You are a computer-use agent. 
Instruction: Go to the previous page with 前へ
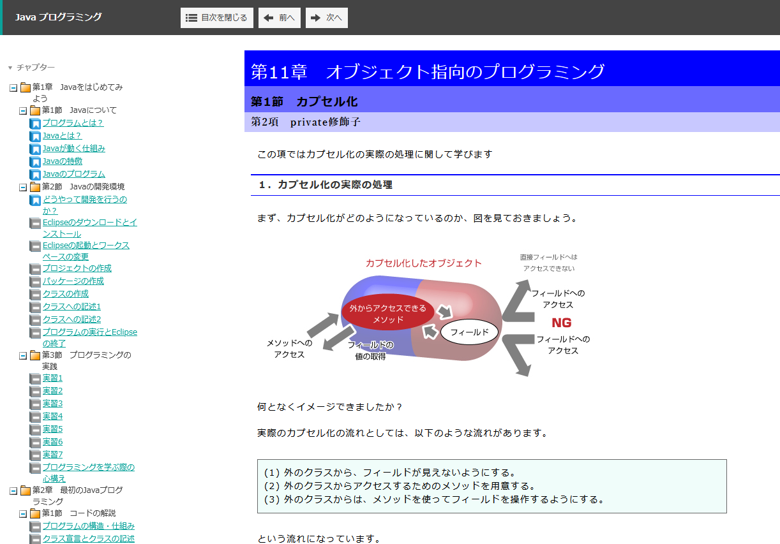279,18
